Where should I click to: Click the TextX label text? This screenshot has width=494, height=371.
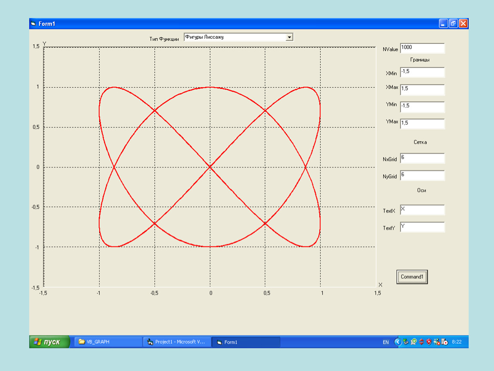[x=389, y=211]
